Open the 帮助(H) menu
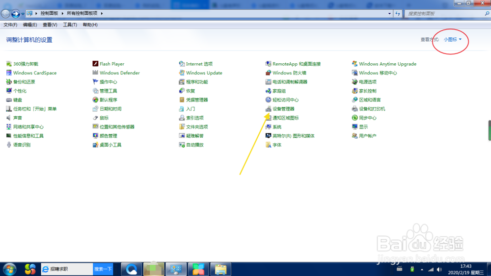The image size is (491, 276). 90,25
